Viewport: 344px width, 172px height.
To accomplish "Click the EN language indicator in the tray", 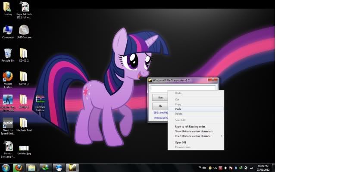I will (199, 167).
